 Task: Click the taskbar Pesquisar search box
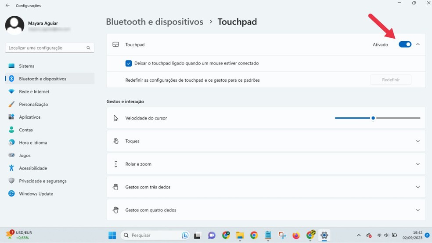pos(155,235)
